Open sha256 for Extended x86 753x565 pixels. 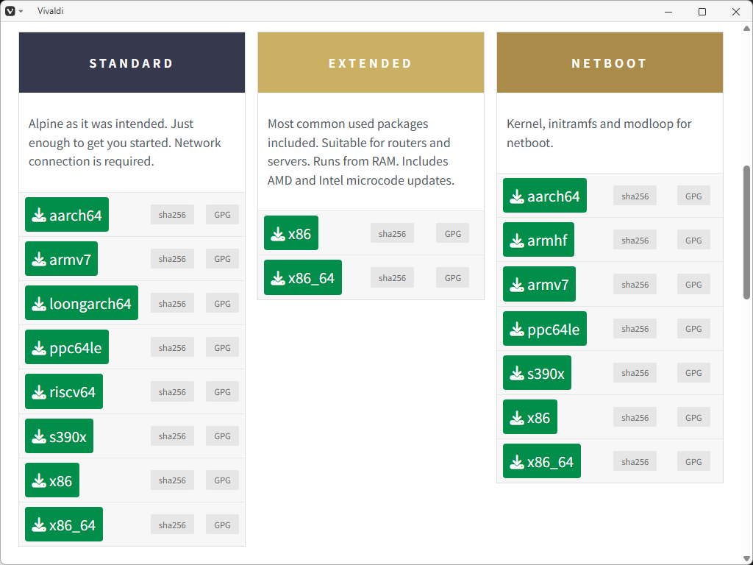392,233
